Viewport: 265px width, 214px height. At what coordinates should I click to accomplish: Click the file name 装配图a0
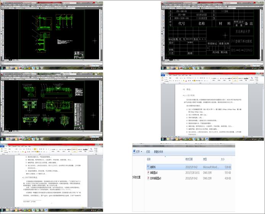(x=154, y=173)
